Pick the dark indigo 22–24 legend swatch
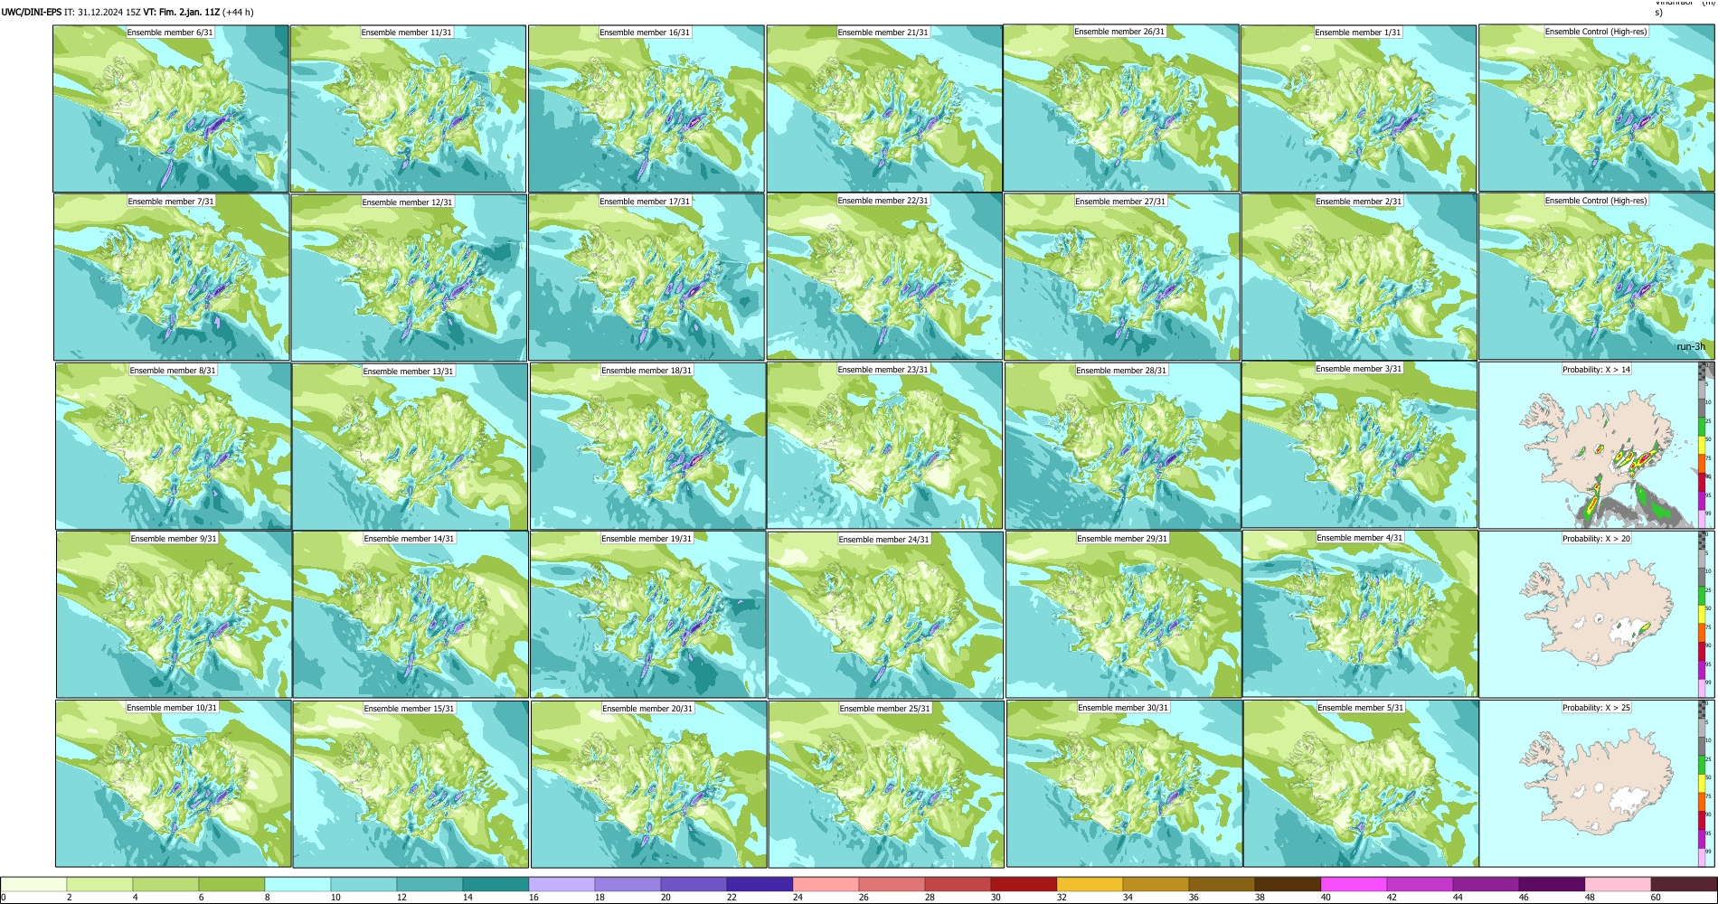 click(x=760, y=884)
